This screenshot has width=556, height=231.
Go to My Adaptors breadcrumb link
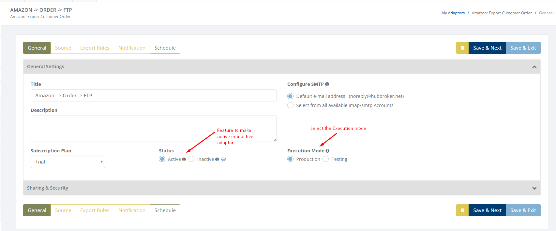click(x=453, y=13)
